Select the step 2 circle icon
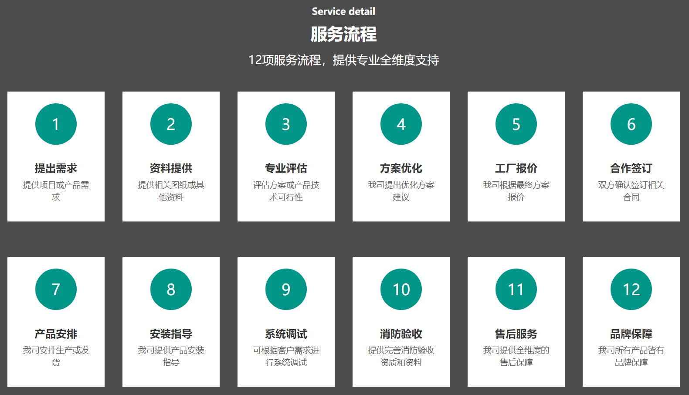The image size is (689, 395). 171,124
